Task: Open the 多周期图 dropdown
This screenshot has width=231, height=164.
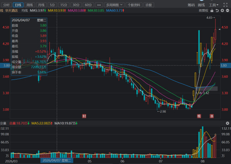Action: click(x=114, y=5)
